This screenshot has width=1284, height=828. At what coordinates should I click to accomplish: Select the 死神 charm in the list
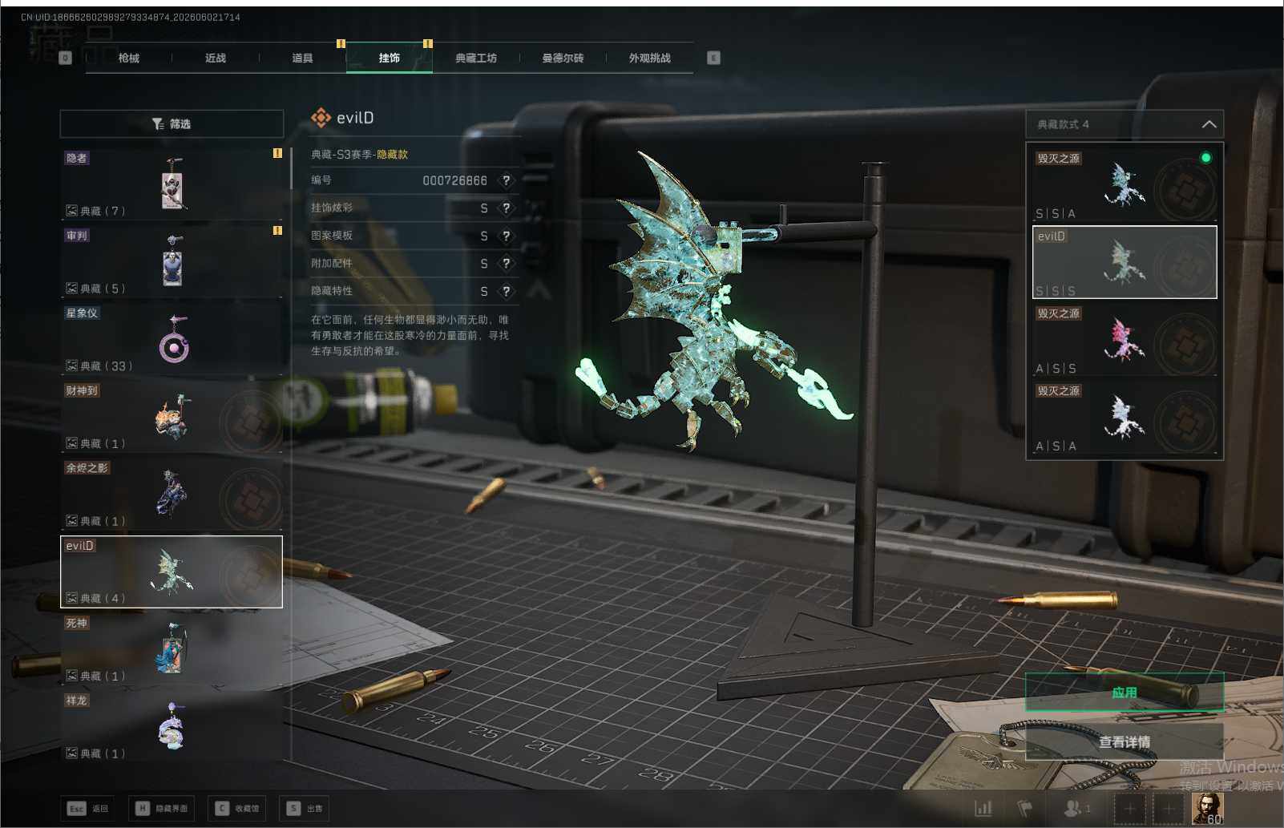(x=172, y=649)
